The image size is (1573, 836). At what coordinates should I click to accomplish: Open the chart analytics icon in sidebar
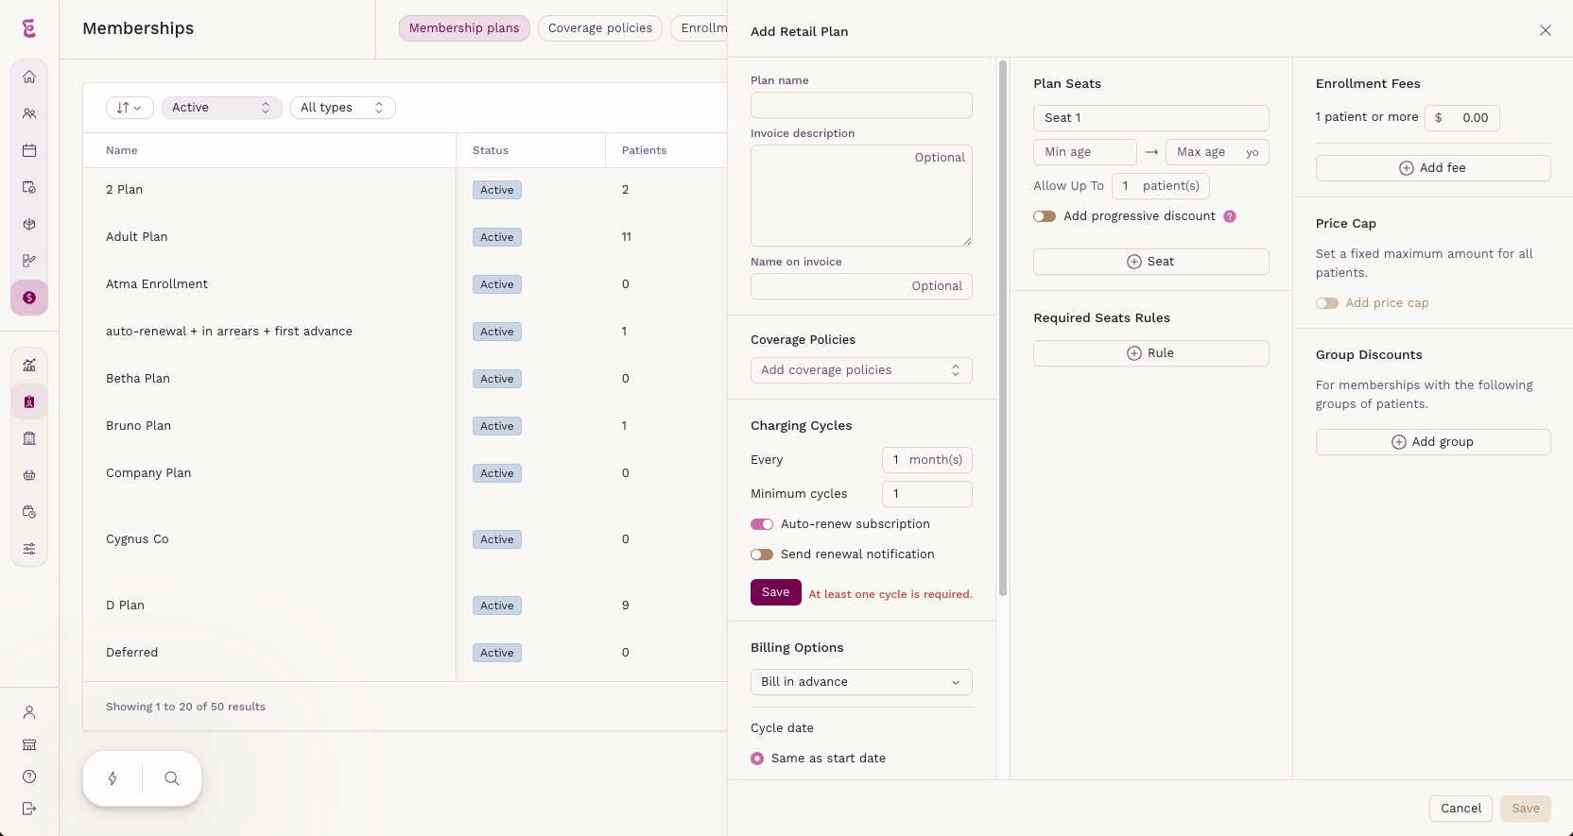[x=29, y=365]
